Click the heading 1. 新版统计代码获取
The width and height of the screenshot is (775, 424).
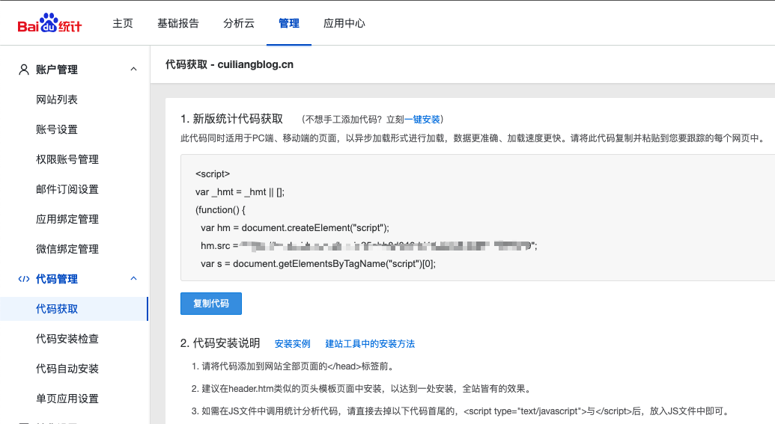(232, 119)
